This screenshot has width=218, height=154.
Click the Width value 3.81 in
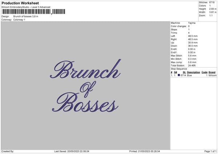tap(213, 12)
